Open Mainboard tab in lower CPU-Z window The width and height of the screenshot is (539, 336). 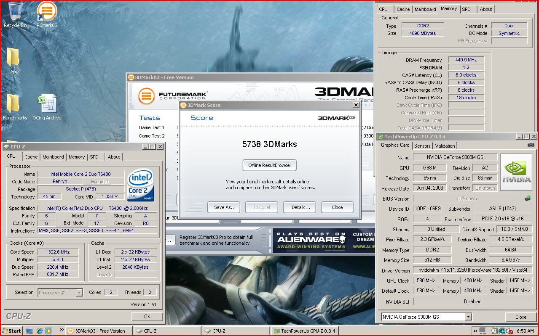[53, 156]
